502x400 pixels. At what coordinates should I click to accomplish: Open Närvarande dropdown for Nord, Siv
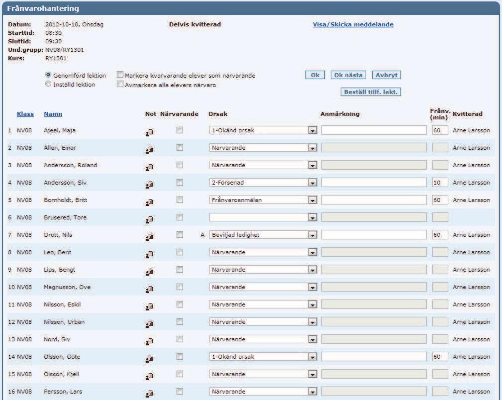click(x=263, y=339)
